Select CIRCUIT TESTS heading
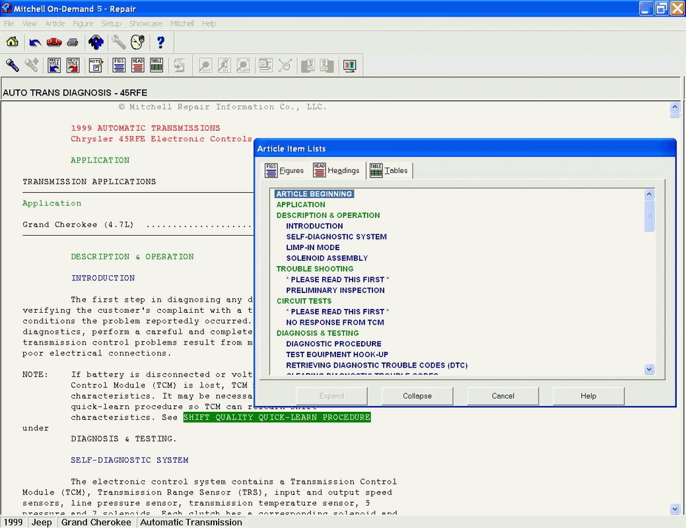This screenshot has height=528, width=686. (304, 301)
